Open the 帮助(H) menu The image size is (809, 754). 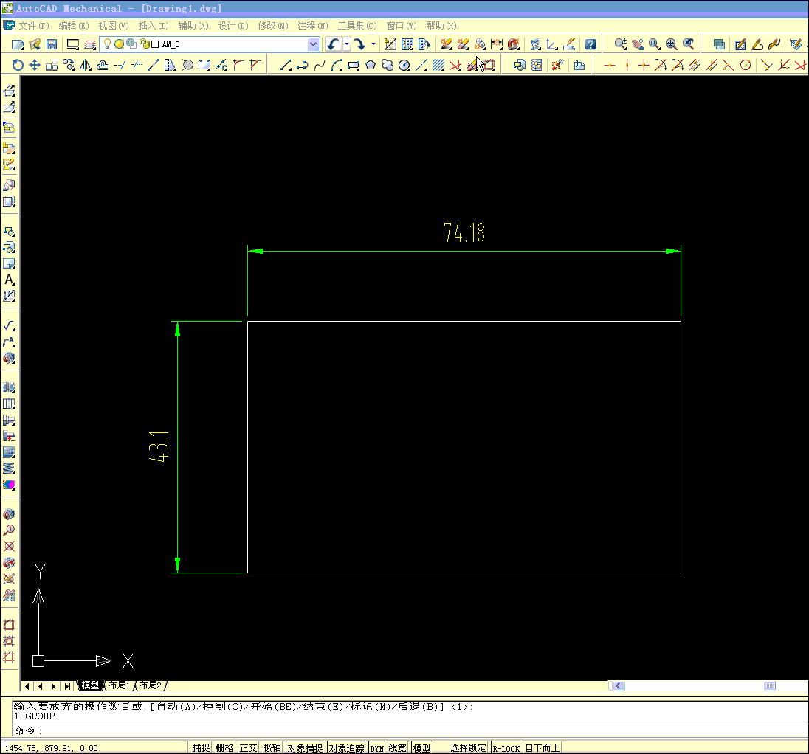tap(441, 26)
